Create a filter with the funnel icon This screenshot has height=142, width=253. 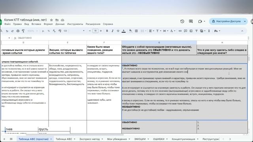click(x=196, y=31)
